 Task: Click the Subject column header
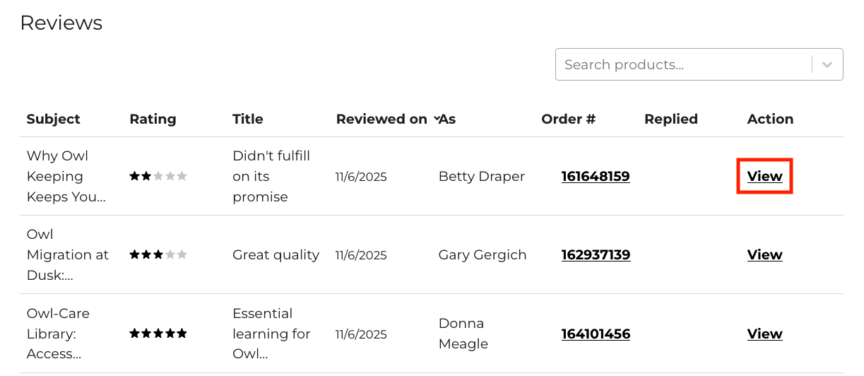[54, 119]
